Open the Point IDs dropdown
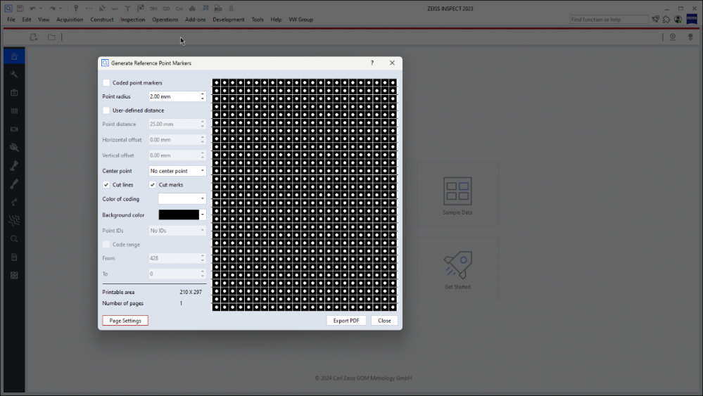 [177, 231]
